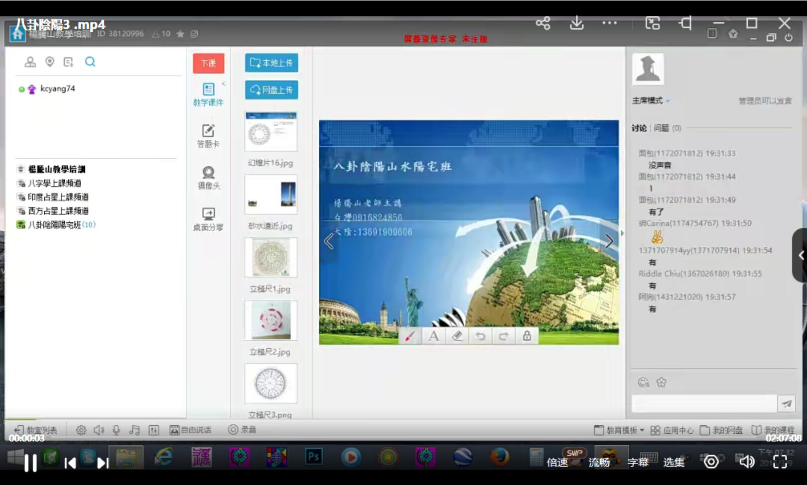Viewport: 807px width, 485px height.
Task: Click the red 下课 button
Action: [208, 63]
